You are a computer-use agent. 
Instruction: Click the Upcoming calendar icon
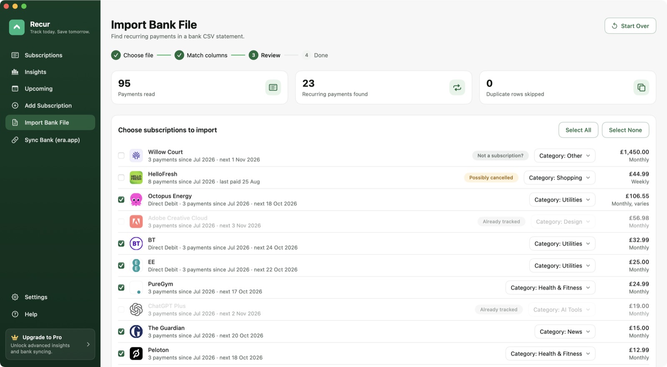pos(15,88)
